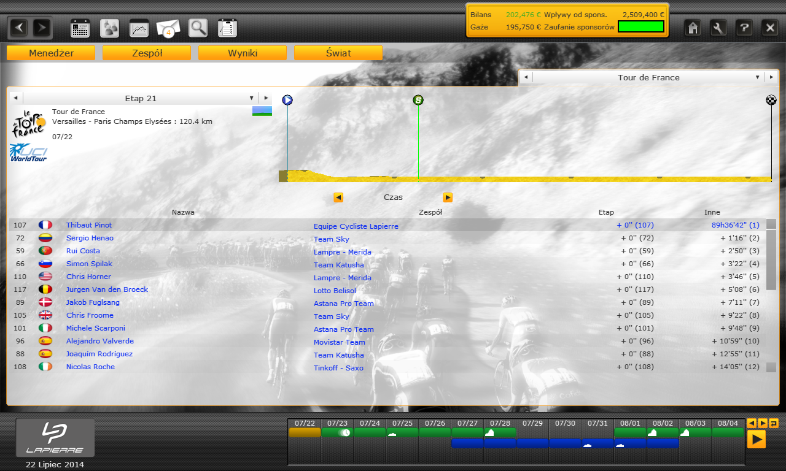Image resolution: width=786 pixels, height=471 pixels.
Task: Open Team Sky link for Sergio Henao
Action: click(332, 239)
